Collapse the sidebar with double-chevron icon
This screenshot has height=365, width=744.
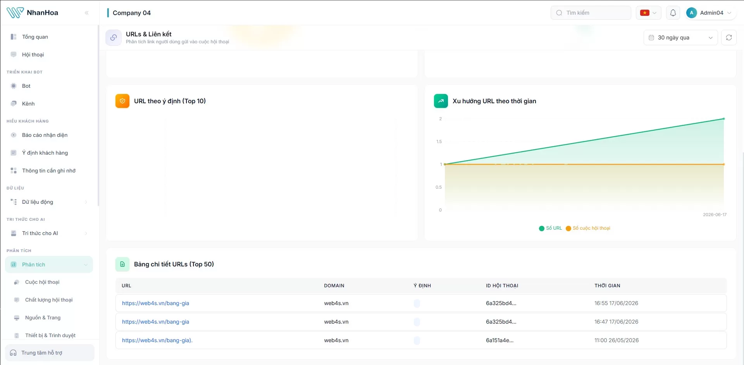click(86, 13)
